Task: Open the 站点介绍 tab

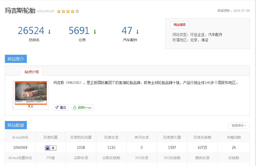Action: point(32,72)
